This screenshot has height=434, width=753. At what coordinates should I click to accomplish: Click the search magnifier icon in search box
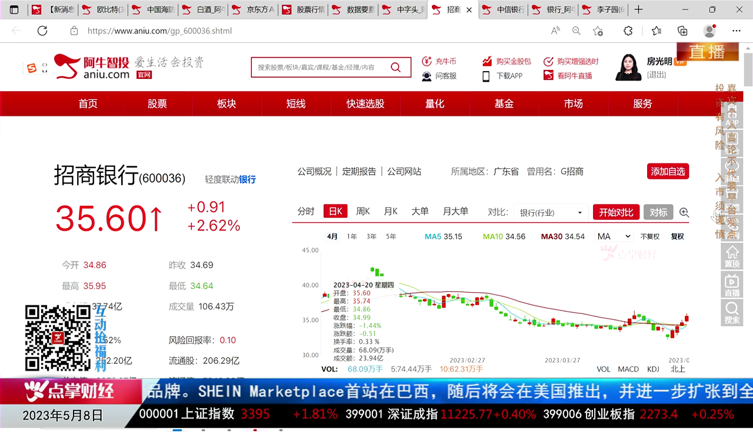click(396, 68)
